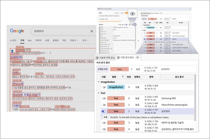This screenshot has width=210, height=139.
Task: Switch to the 뉴스 Google tab
Action: (x=30, y=40)
